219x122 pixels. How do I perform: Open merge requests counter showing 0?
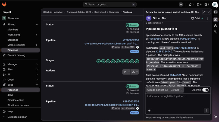coord(199,4)
